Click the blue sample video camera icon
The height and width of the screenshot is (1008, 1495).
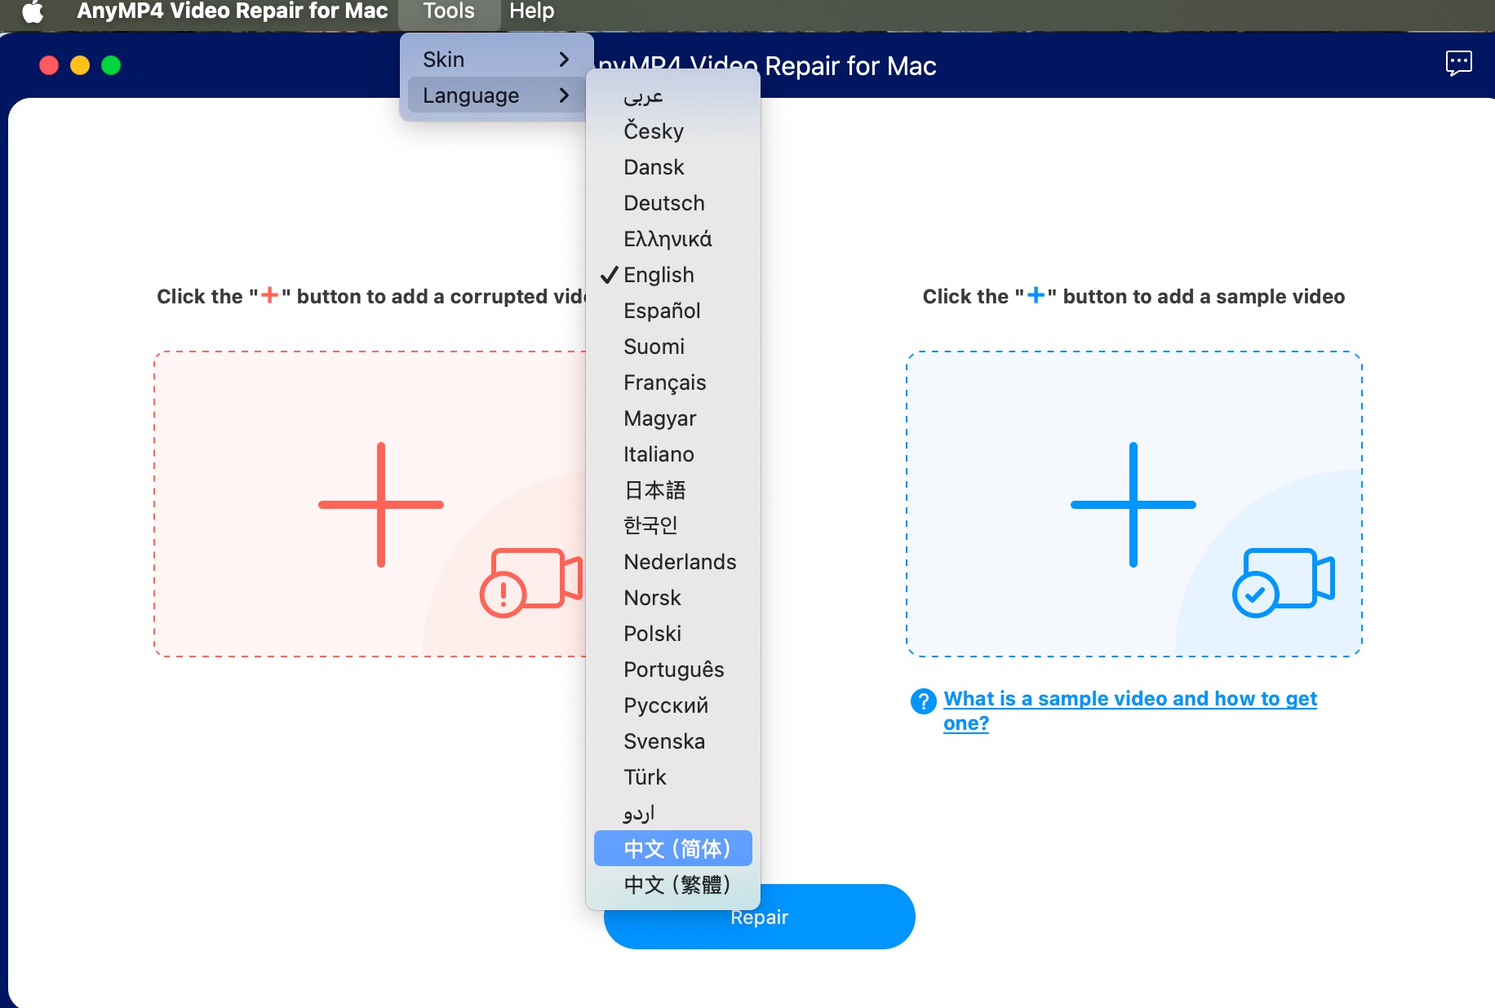1282,581
